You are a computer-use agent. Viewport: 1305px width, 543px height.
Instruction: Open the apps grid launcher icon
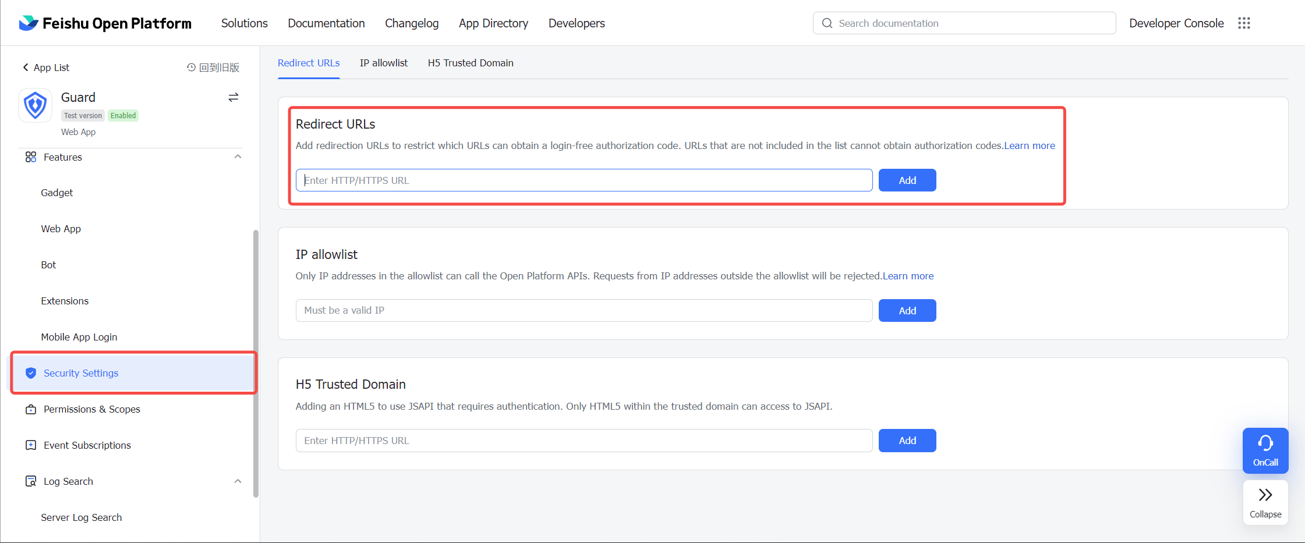click(1244, 23)
